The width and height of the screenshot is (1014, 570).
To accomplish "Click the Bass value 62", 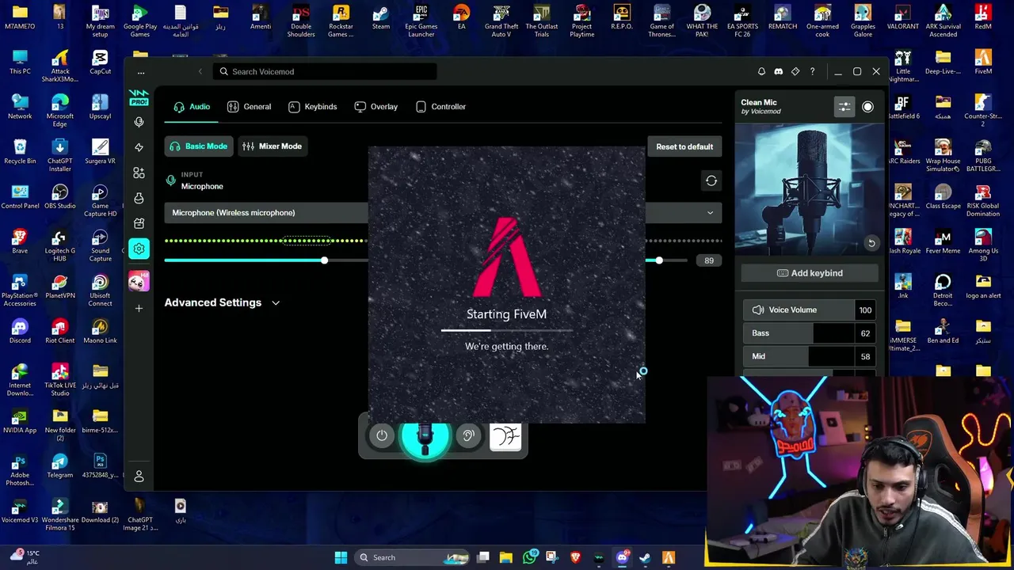I will pos(865,333).
